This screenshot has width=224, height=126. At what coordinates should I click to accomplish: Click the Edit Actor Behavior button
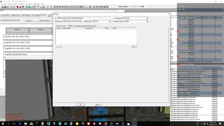pyautogui.click(x=44, y=21)
